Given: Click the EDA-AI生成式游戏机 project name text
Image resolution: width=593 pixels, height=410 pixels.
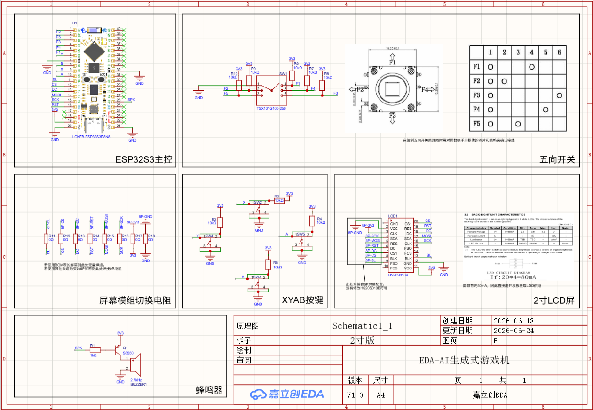Looking at the screenshot, I should tap(465, 361).
